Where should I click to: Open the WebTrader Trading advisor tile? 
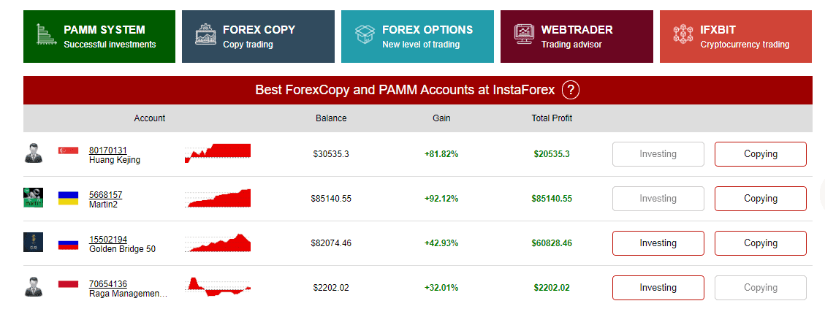[x=577, y=37]
